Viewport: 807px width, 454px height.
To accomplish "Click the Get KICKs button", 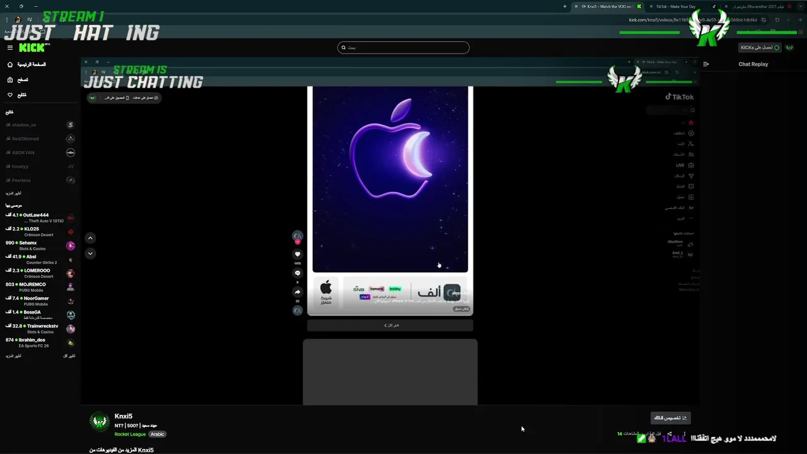I will click(x=760, y=47).
